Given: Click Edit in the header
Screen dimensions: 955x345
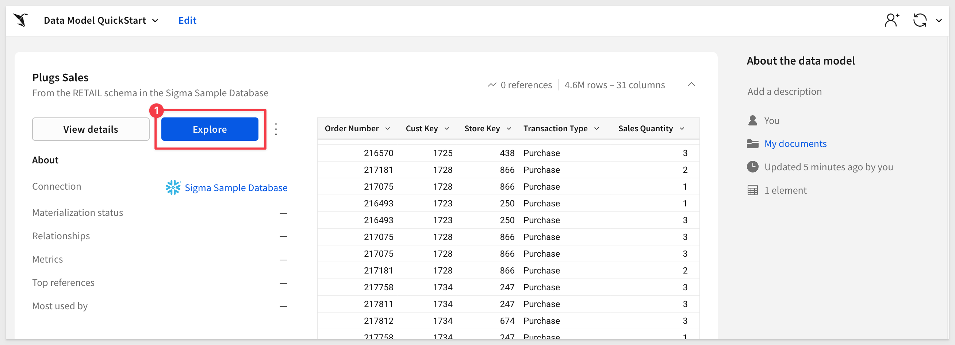Looking at the screenshot, I should coord(187,20).
